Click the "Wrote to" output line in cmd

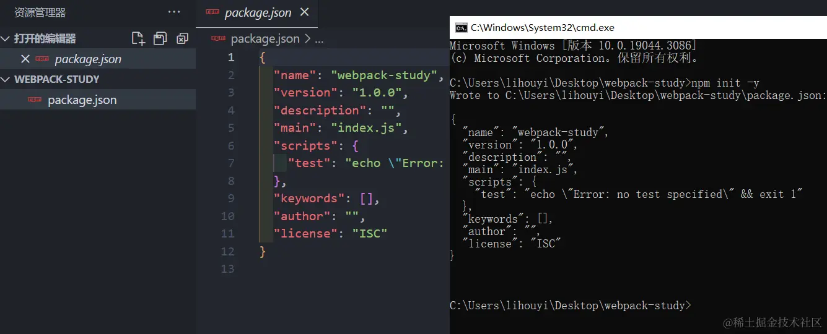638,95
